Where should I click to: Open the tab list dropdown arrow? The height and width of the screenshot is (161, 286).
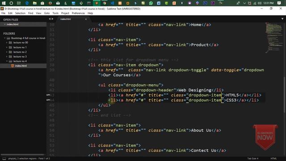coord(282,19)
